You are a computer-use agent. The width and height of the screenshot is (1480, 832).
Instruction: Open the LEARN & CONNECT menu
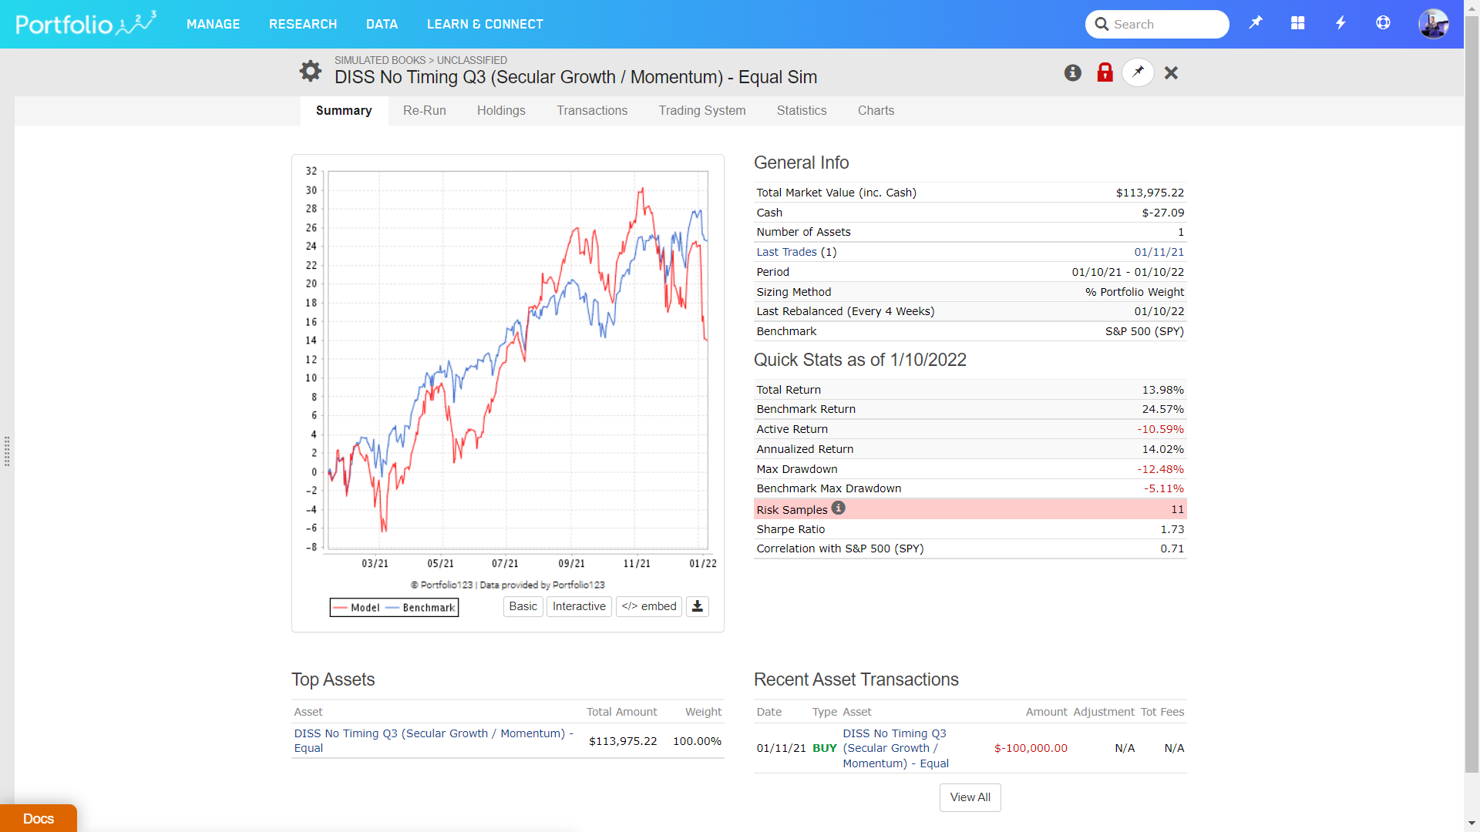[x=485, y=24]
